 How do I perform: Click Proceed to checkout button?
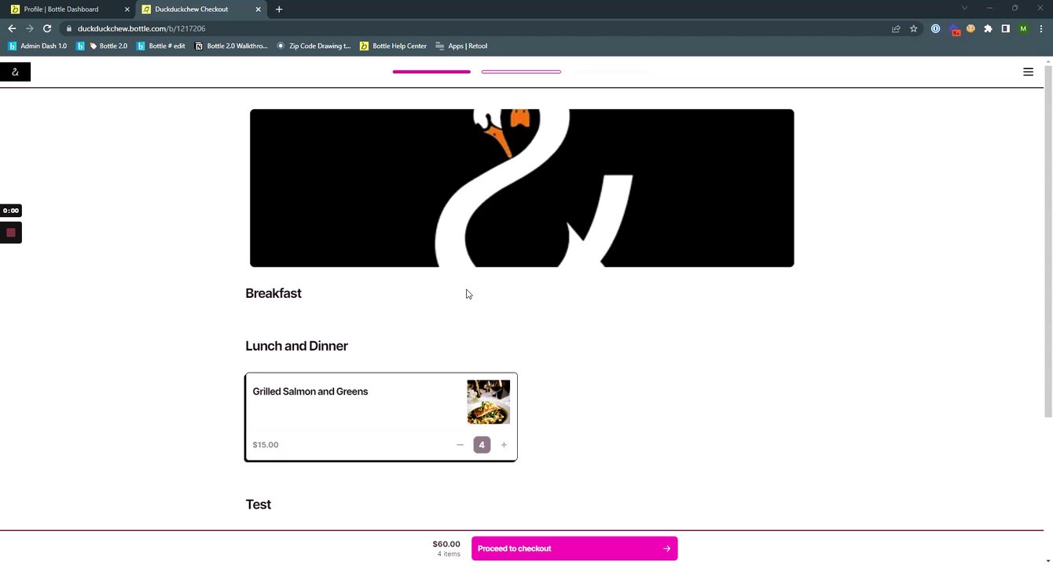coord(574,549)
